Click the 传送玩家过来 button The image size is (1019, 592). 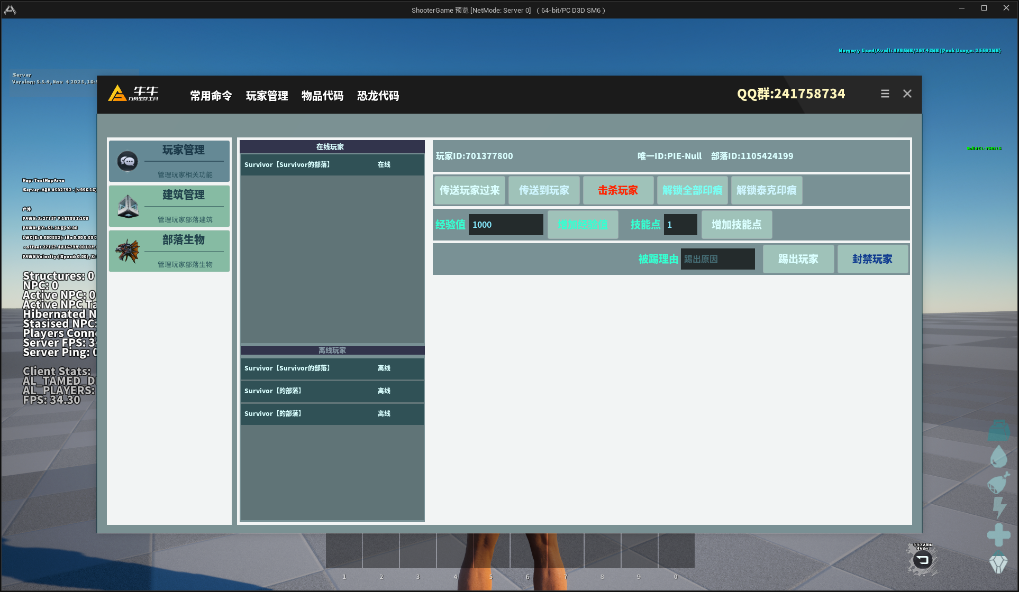point(469,190)
